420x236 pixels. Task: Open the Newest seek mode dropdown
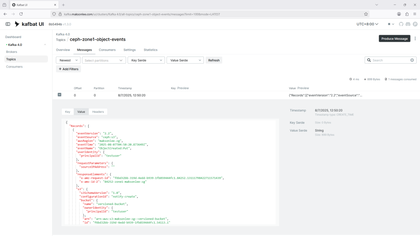(x=68, y=60)
